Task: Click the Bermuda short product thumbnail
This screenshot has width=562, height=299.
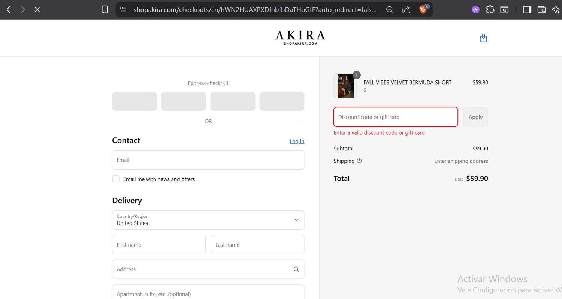Action: (x=346, y=86)
